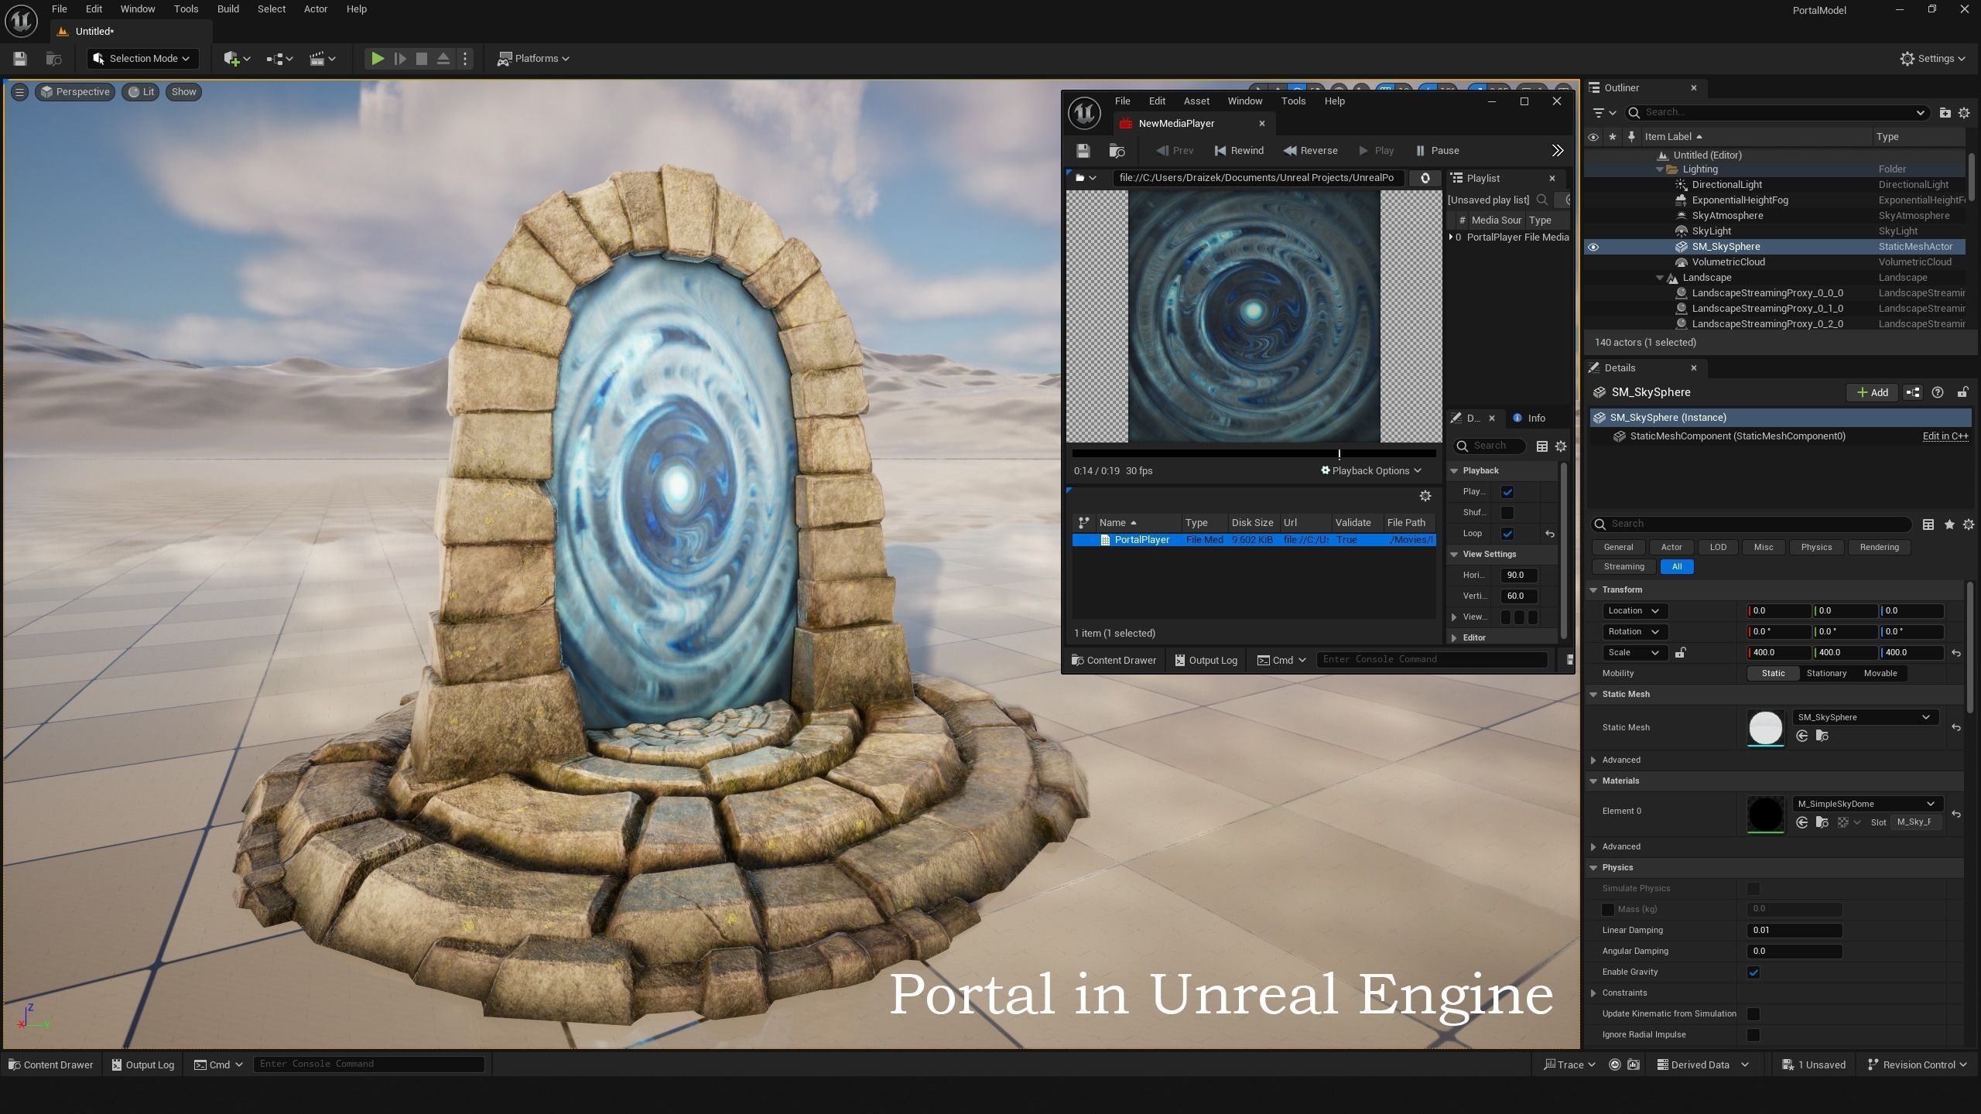This screenshot has height=1114, width=1981.
Task: Open the SM_SkySphere static mesh dropdown
Action: [x=1865, y=717]
